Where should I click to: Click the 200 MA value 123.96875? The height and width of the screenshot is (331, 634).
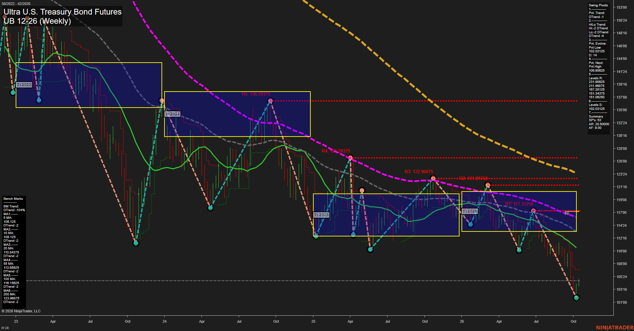11,298
